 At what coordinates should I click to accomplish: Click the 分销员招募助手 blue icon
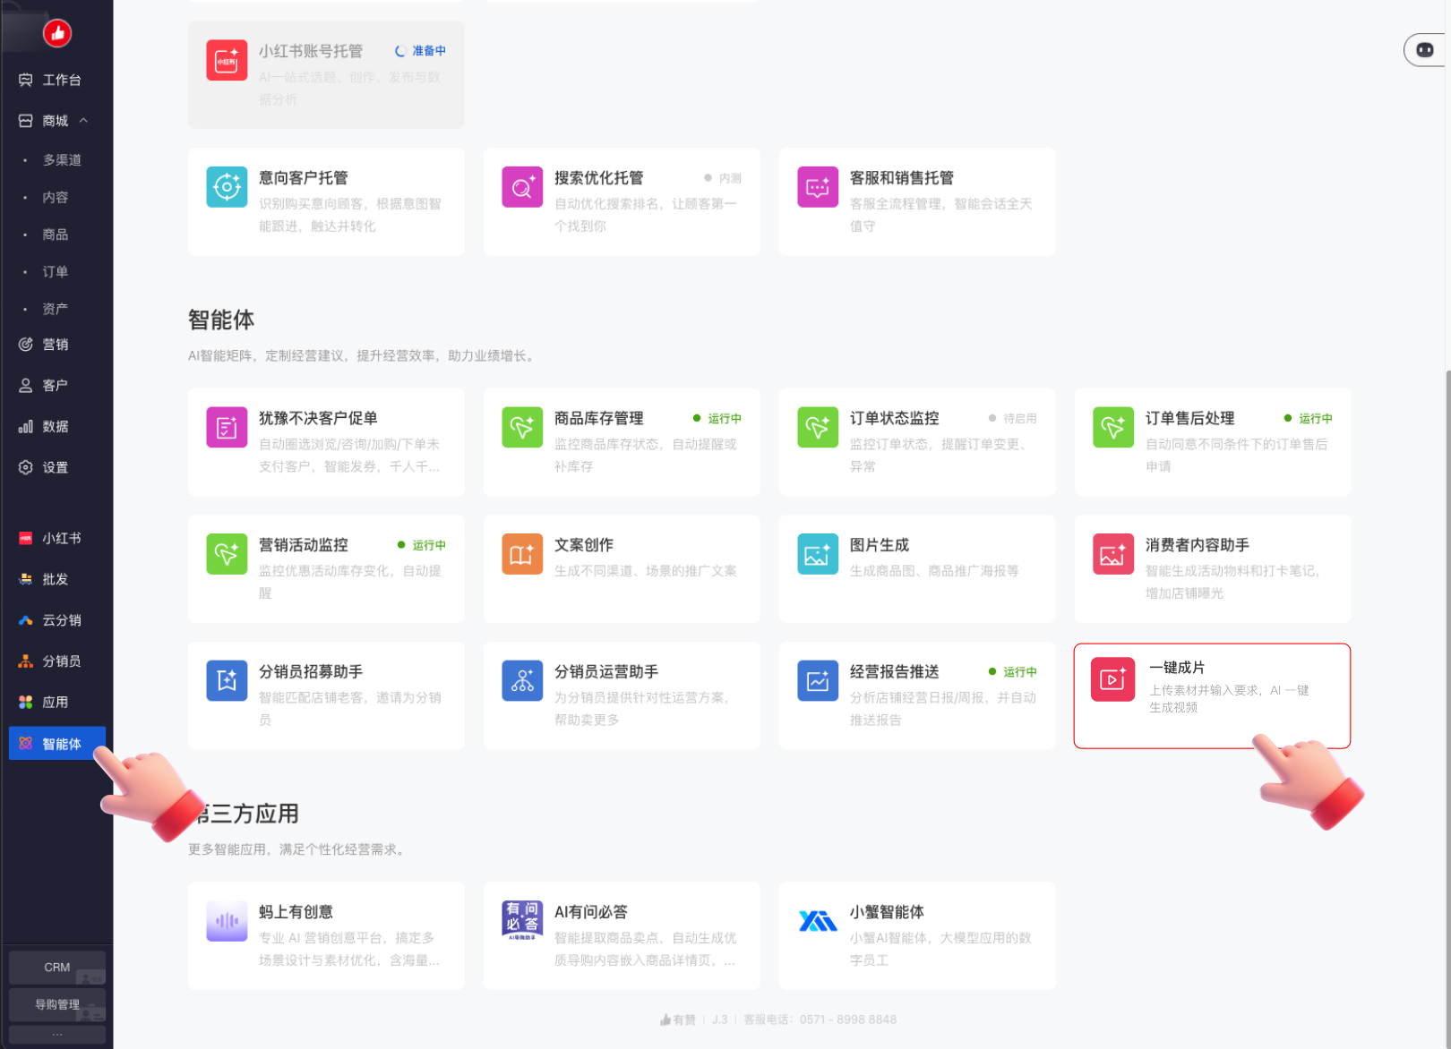coord(227,680)
